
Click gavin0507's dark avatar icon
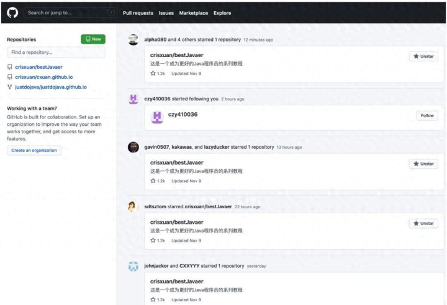click(x=133, y=147)
